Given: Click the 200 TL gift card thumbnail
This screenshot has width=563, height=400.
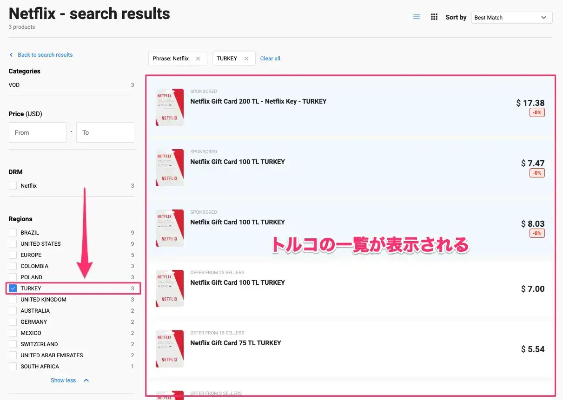Looking at the screenshot, I should (170, 107).
